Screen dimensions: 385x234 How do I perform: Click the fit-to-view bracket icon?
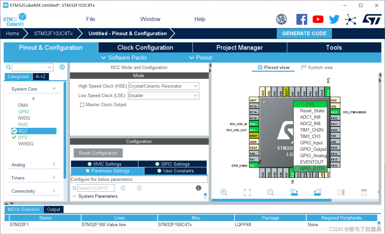[x=247, y=192]
